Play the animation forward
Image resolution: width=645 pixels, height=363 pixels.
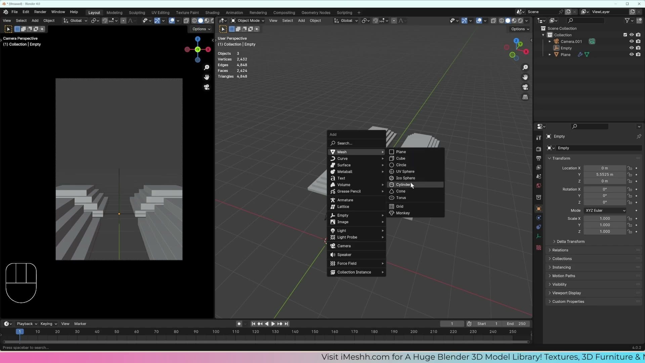(273, 324)
